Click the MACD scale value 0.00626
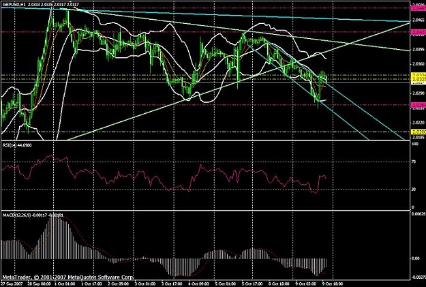 point(419,214)
